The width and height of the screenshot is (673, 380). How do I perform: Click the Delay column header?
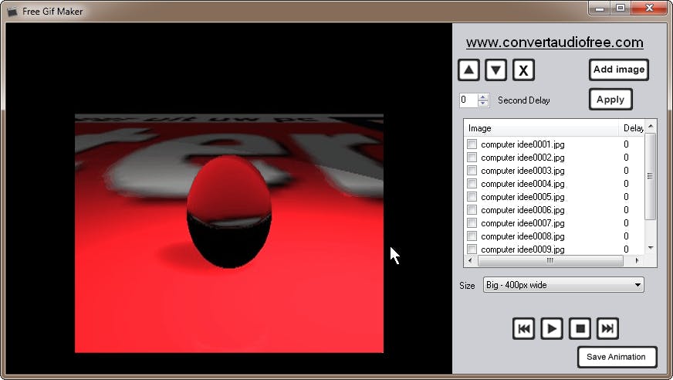tap(631, 128)
